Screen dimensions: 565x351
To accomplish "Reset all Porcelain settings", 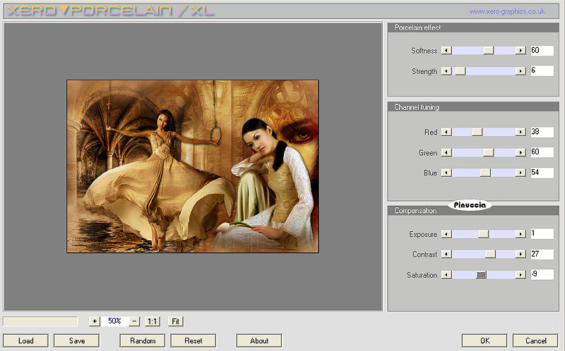I will click(193, 340).
